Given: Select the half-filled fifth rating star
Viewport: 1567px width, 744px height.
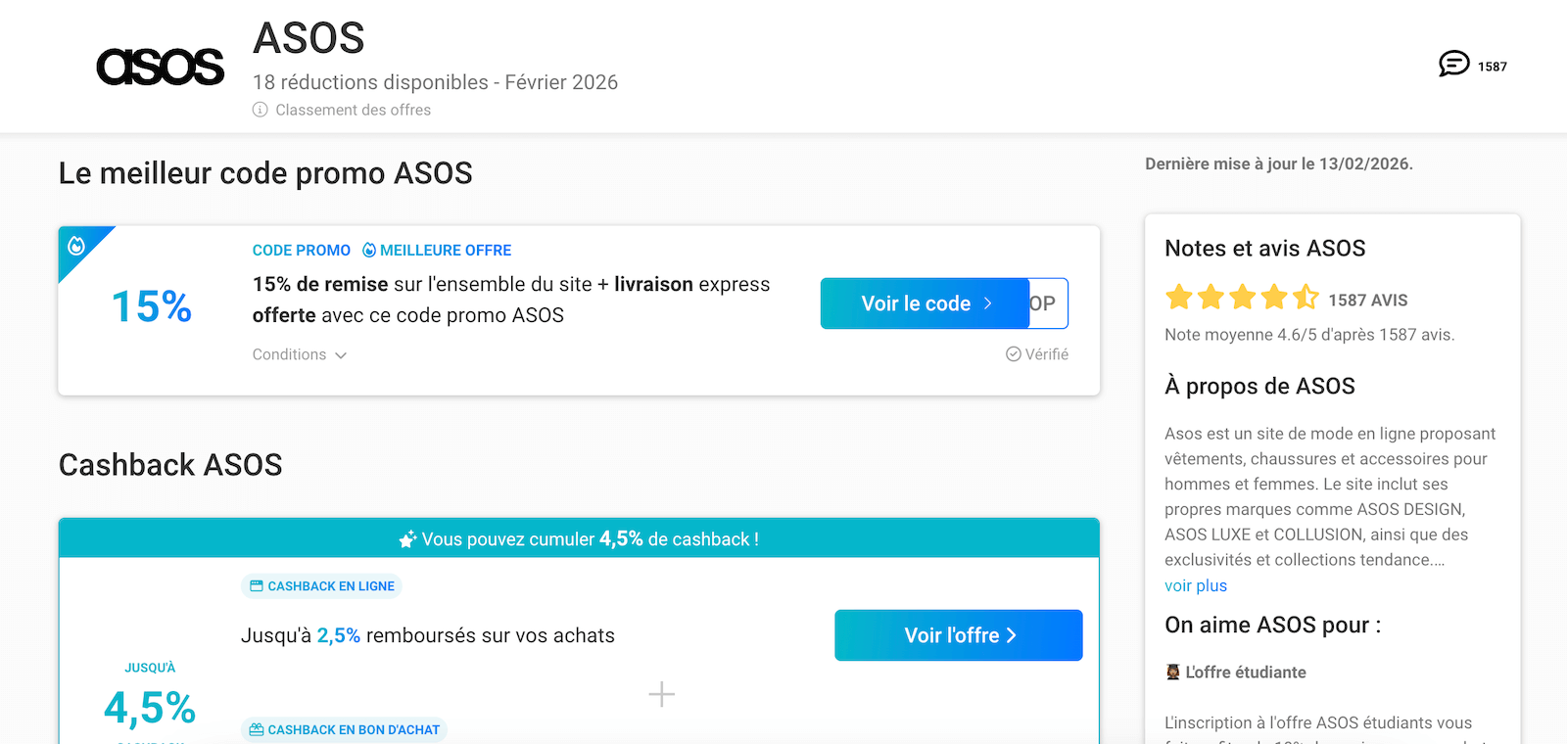Looking at the screenshot, I should (x=1304, y=297).
